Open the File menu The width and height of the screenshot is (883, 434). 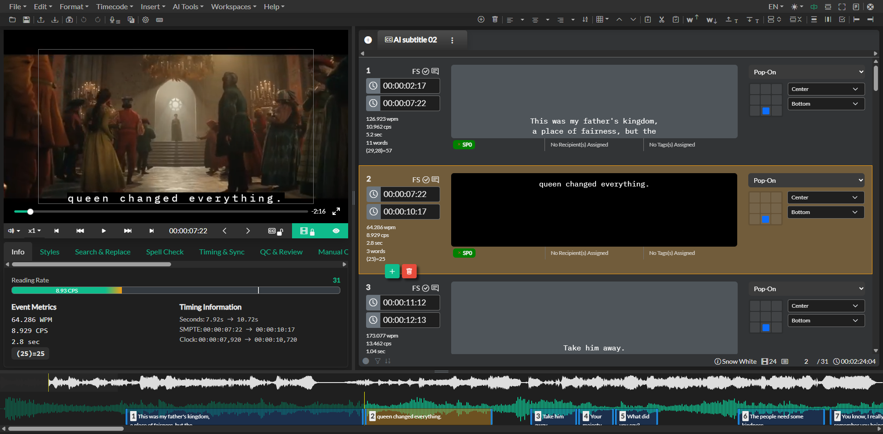point(17,7)
